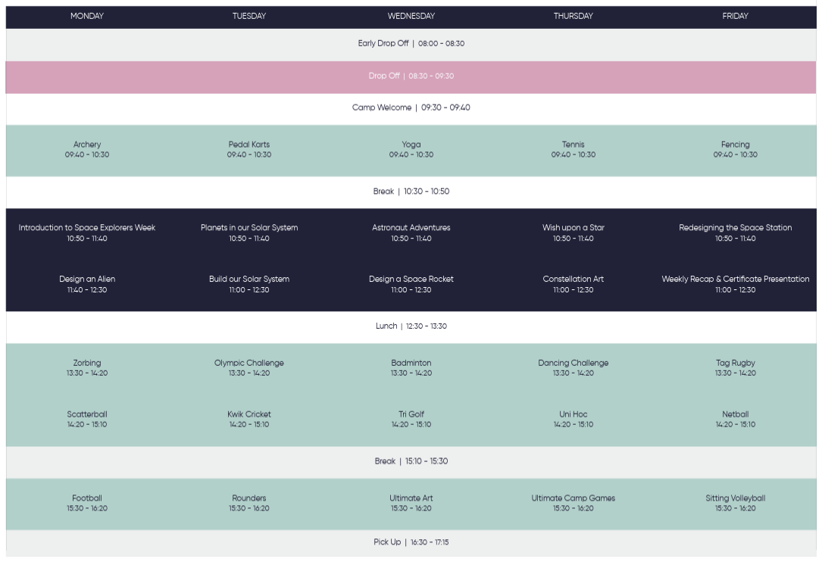Viewport: 822px width, 562px height.
Task: Click the pink Drop Off row
Action: 411,76
